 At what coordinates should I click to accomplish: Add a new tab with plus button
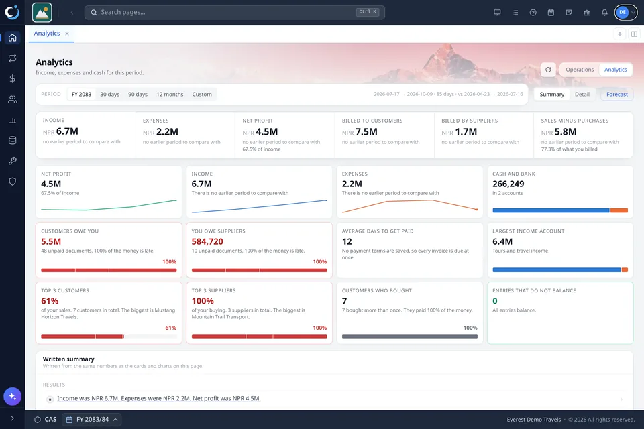[620, 34]
